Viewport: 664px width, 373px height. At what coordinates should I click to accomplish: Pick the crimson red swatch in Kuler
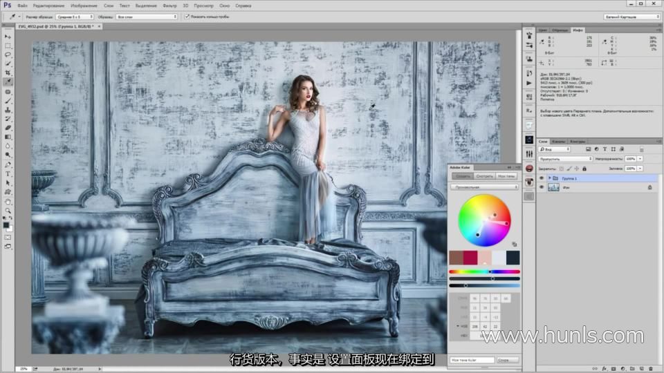pos(470,257)
